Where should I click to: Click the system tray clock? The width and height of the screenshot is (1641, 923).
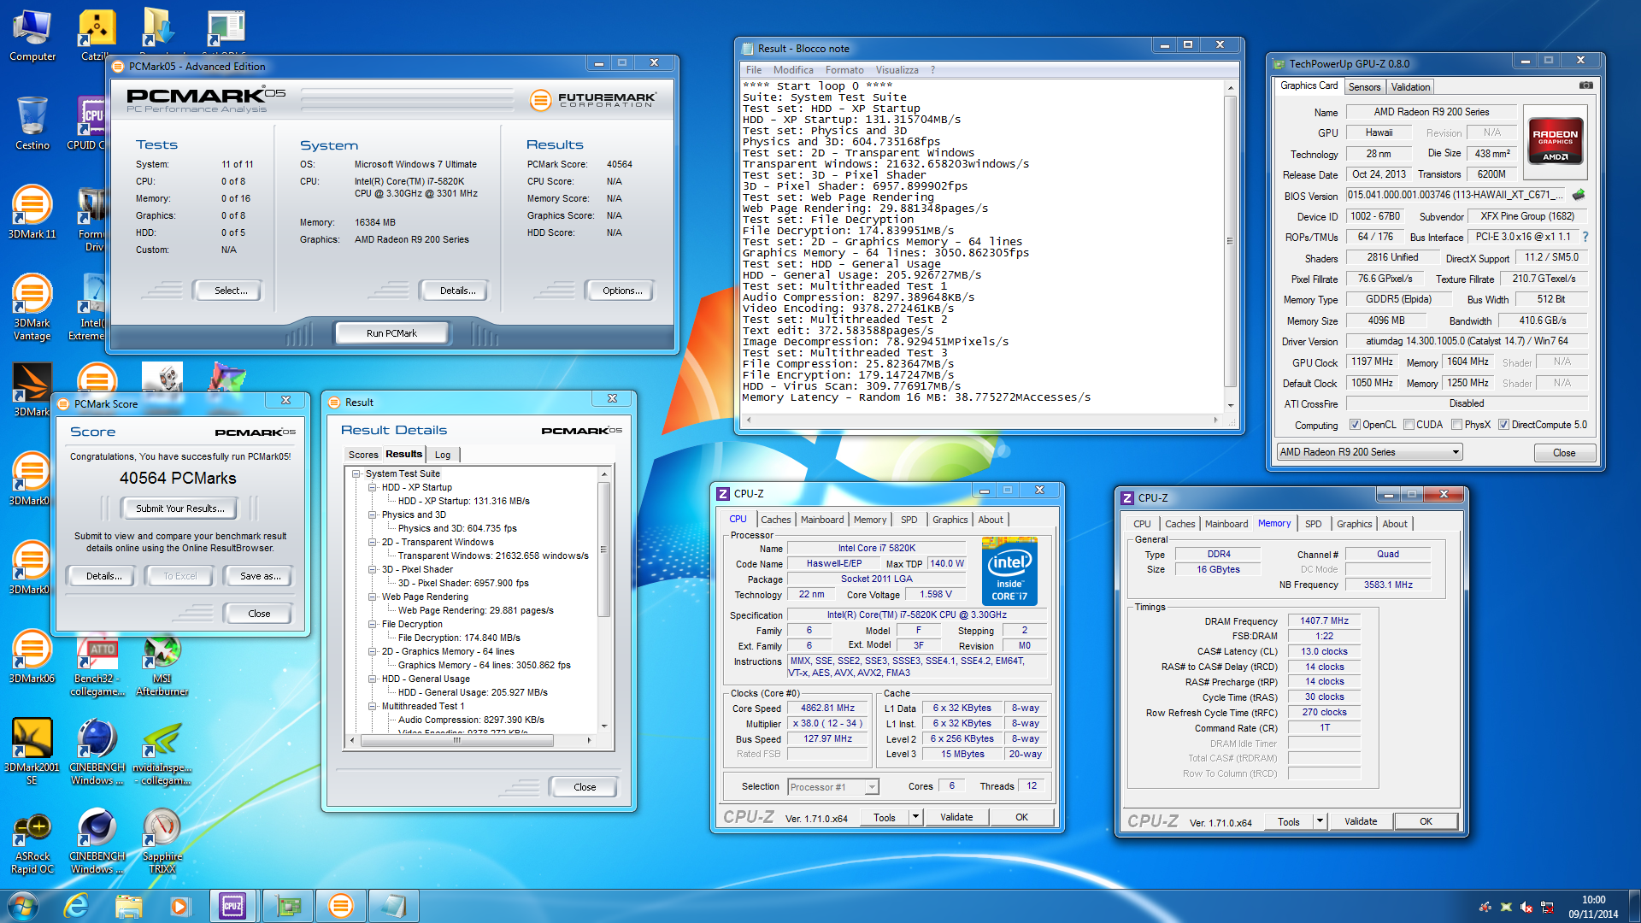tap(1593, 907)
